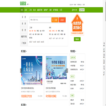
Task: Focus the property search input field
Action: pos(40,20)
